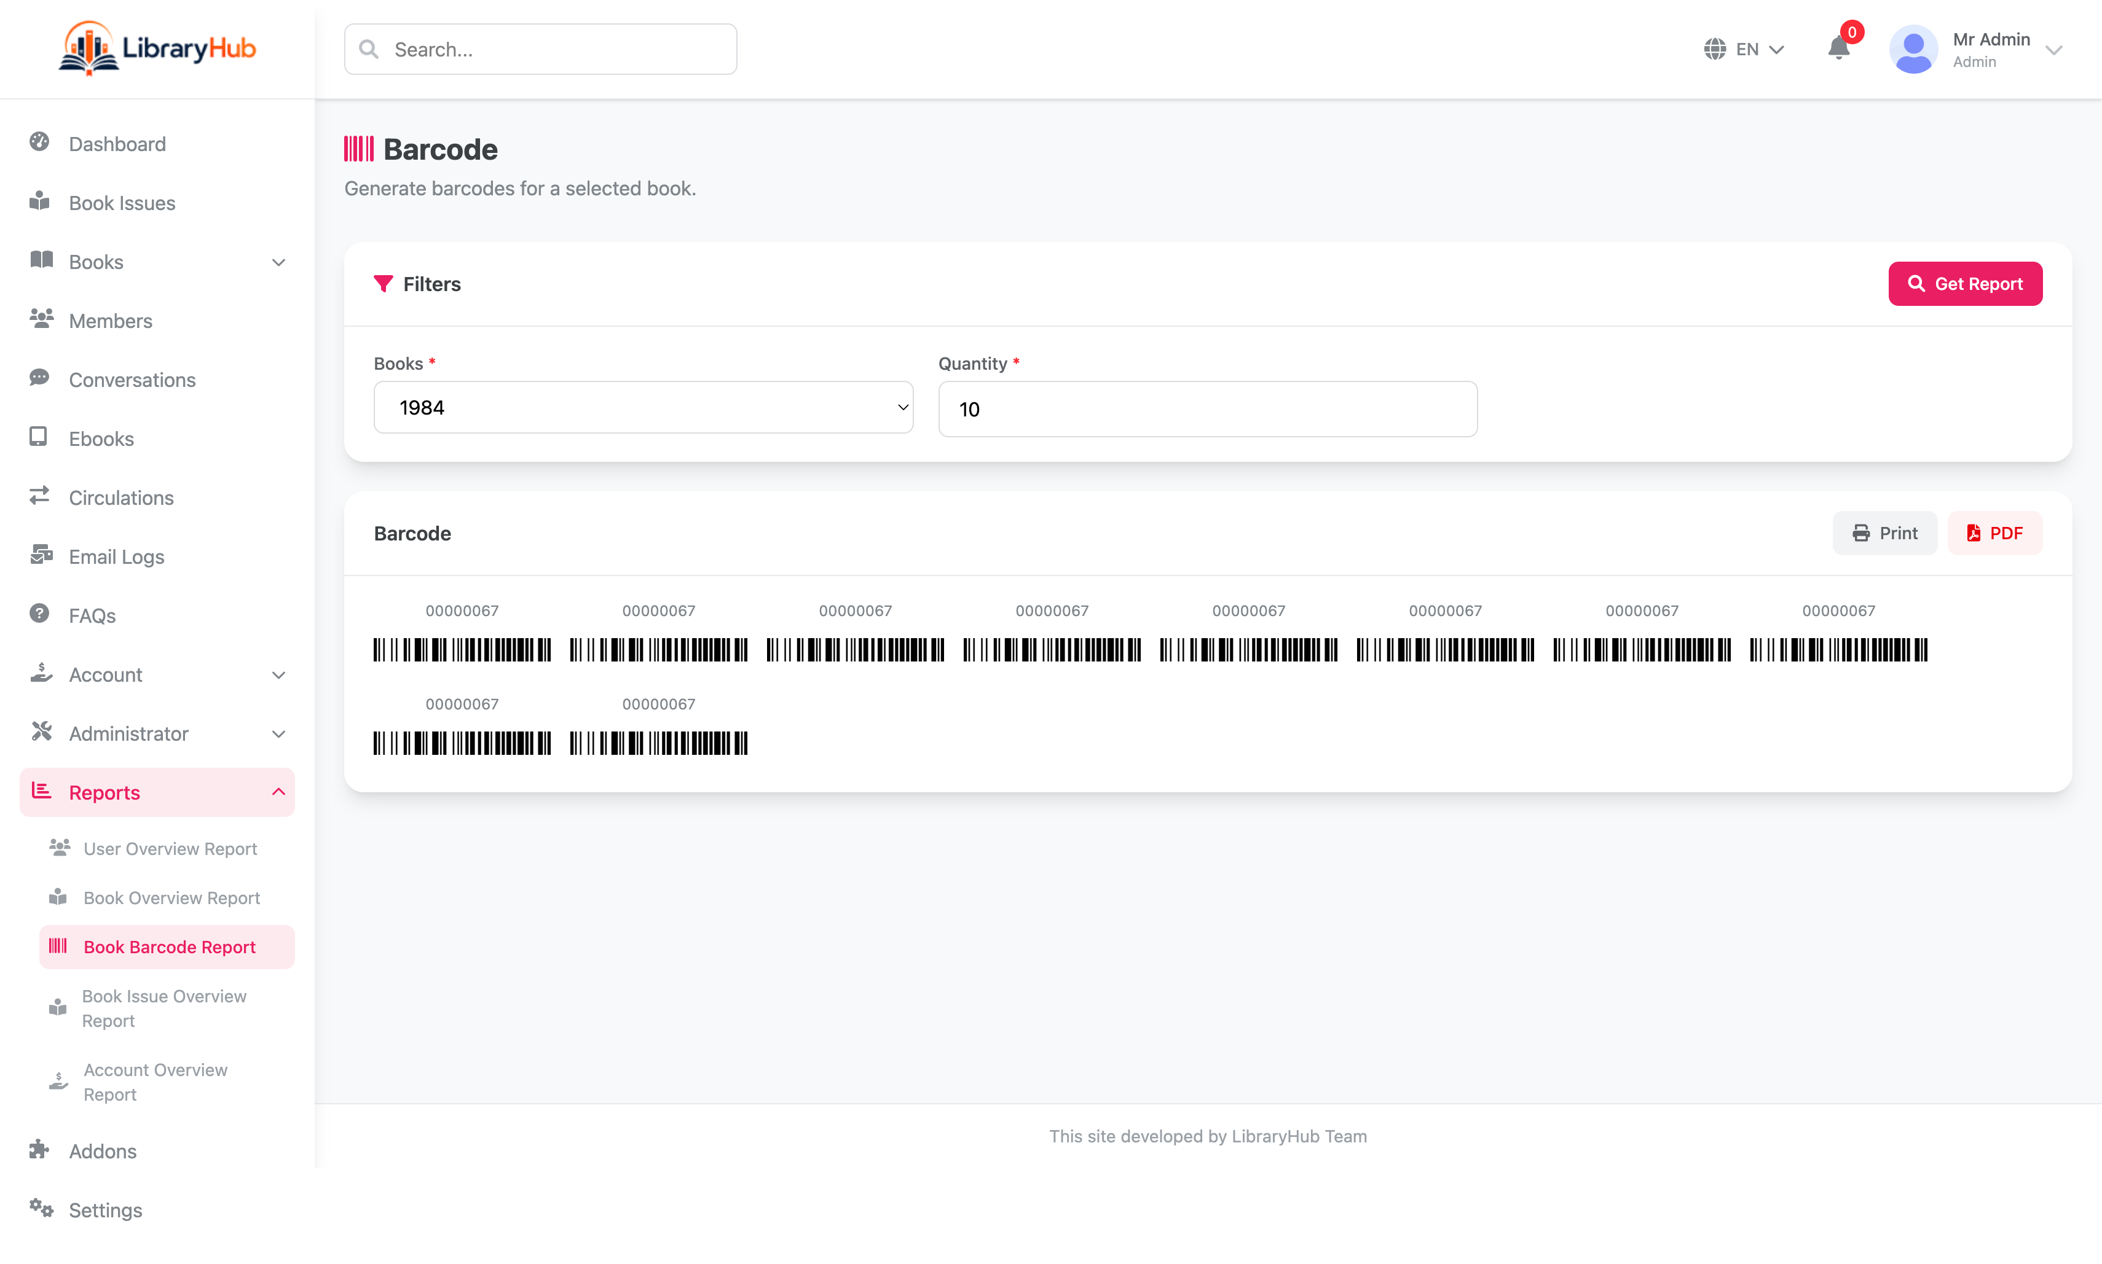The height and width of the screenshot is (1264, 2102).
Task: Click the Administrator tools icon
Action: (x=41, y=731)
